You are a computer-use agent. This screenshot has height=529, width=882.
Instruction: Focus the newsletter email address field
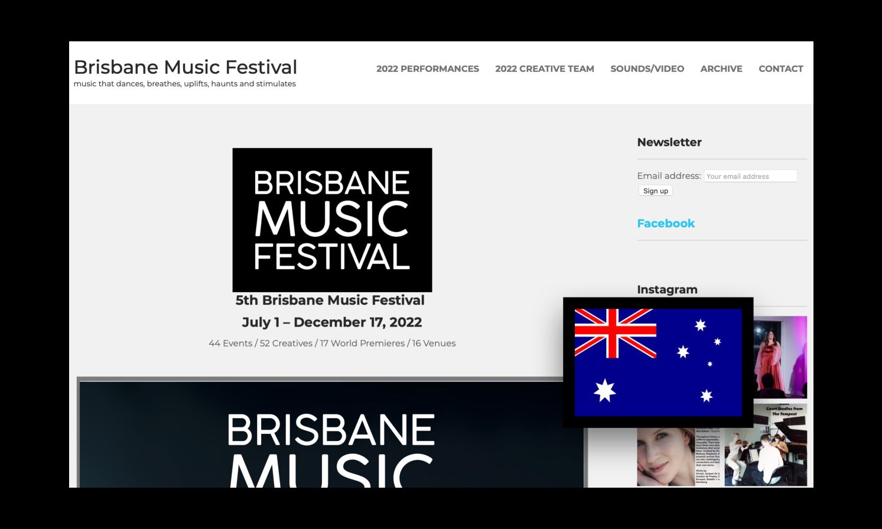click(750, 176)
